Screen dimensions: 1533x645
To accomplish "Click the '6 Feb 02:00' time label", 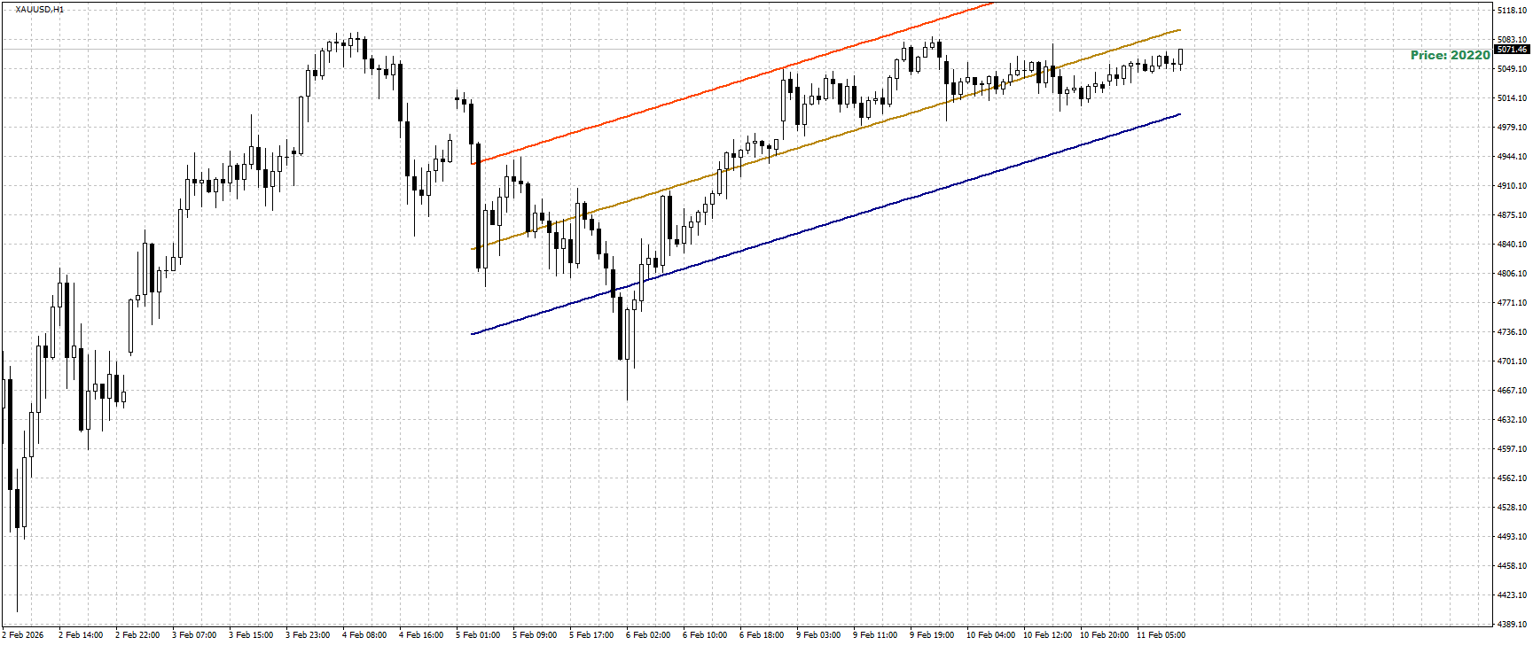I will pyautogui.click(x=649, y=635).
